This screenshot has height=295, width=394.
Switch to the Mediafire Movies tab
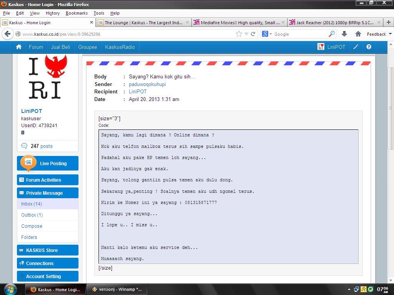[239, 23]
